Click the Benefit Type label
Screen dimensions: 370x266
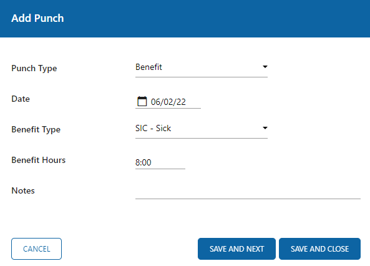click(x=36, y=129)
